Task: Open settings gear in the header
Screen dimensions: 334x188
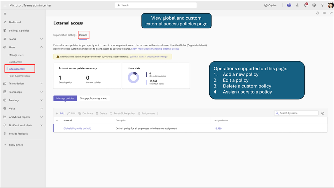Action: 314,5
